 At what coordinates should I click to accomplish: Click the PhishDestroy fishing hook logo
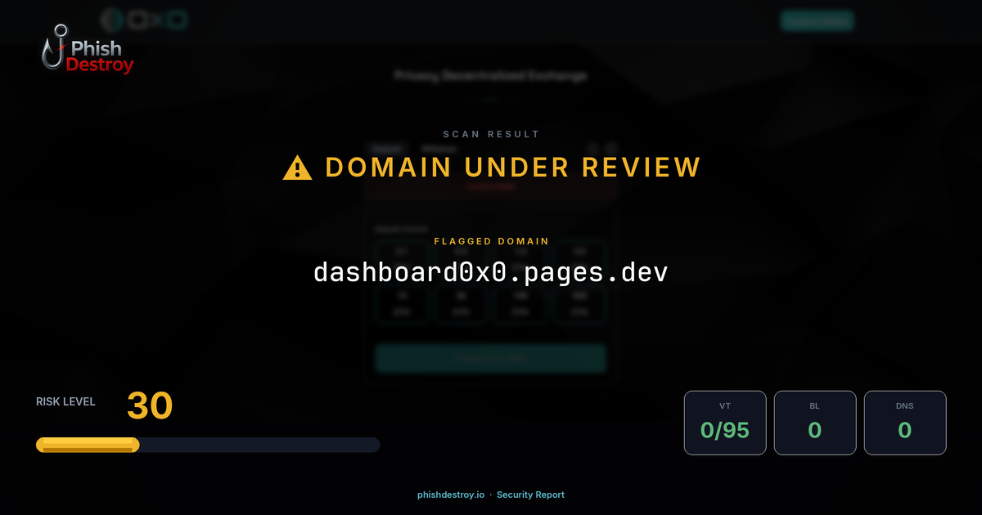click(55, 47)
